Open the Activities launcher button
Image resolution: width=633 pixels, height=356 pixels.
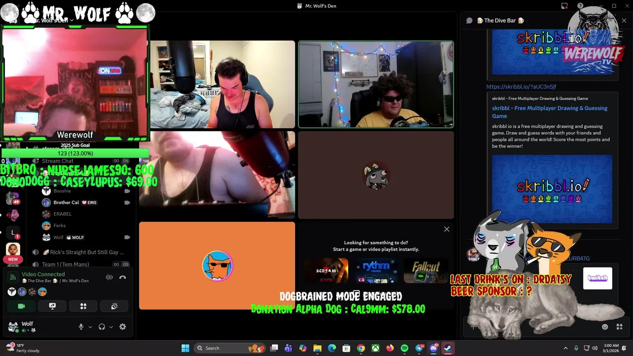84,306
